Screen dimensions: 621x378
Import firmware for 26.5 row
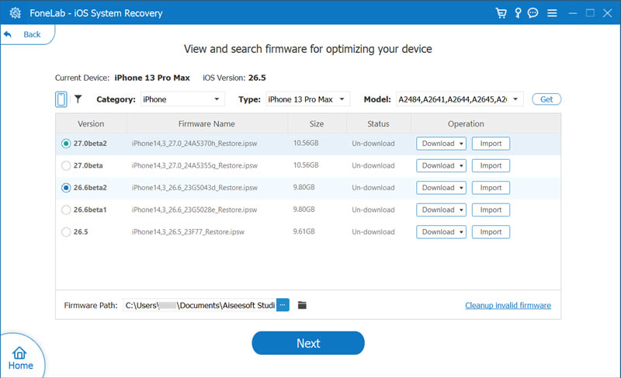coord(491,232)
